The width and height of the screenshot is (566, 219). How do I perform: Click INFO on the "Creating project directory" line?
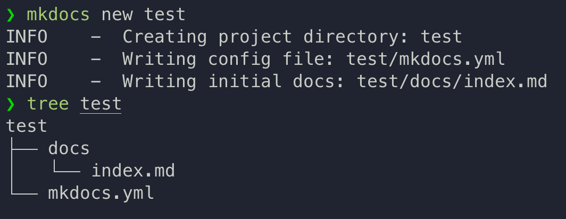[x=27, y=37]
